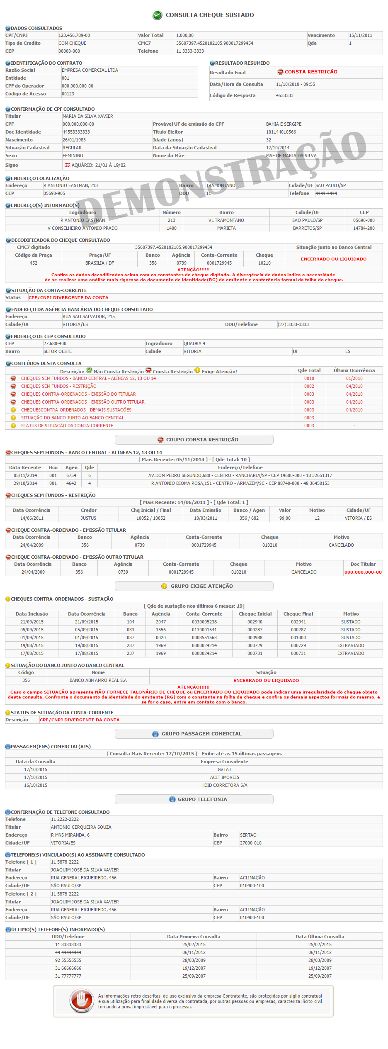388x1049 pixels.
Task: Click the Credor name JUSTUS
Action: [88, 518]
